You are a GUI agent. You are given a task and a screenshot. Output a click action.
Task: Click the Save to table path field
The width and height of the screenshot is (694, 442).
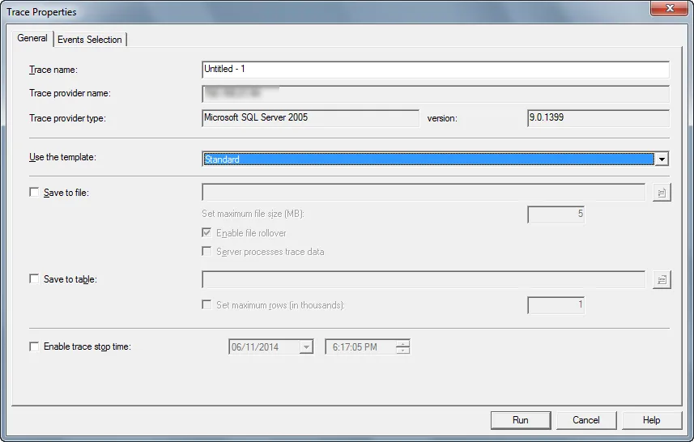tap(424, 279)
